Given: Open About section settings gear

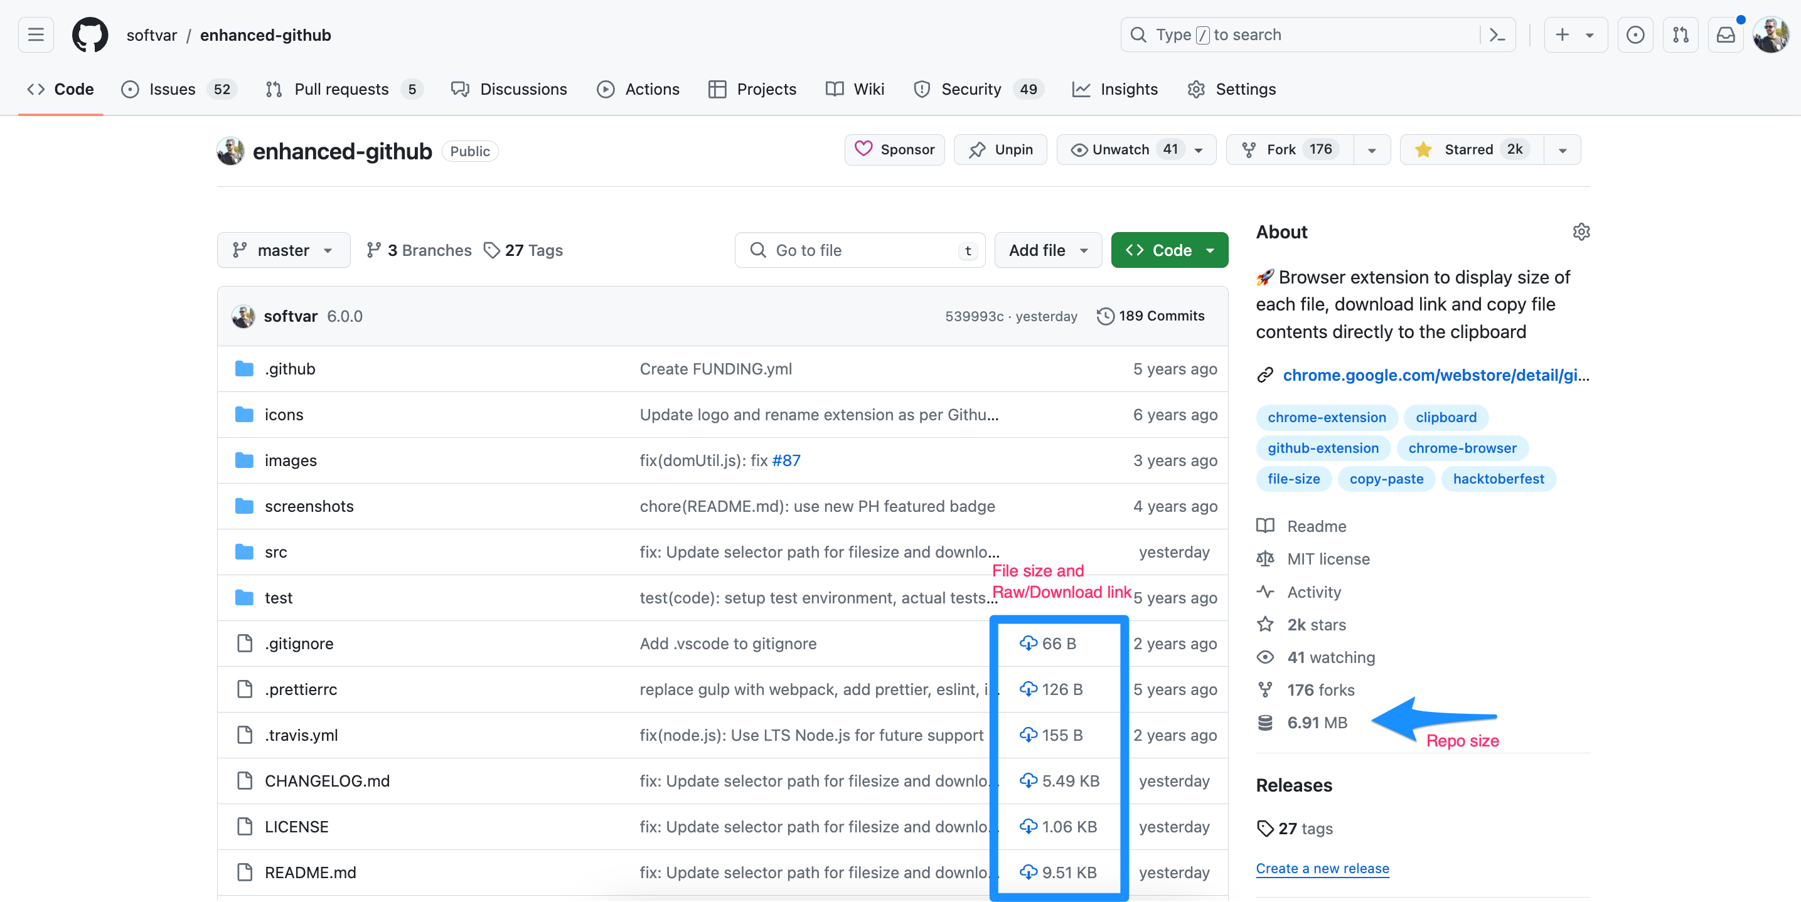Looking at the screenshot, I should (1581, 232).
